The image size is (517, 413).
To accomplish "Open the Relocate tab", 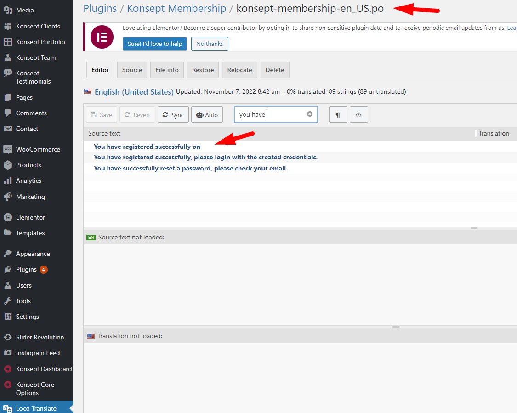I will (x=239, y=70).
